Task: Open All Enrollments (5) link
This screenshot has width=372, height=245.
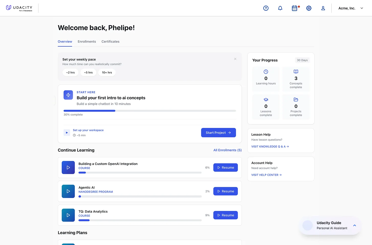Action: (x=228, y=150)
